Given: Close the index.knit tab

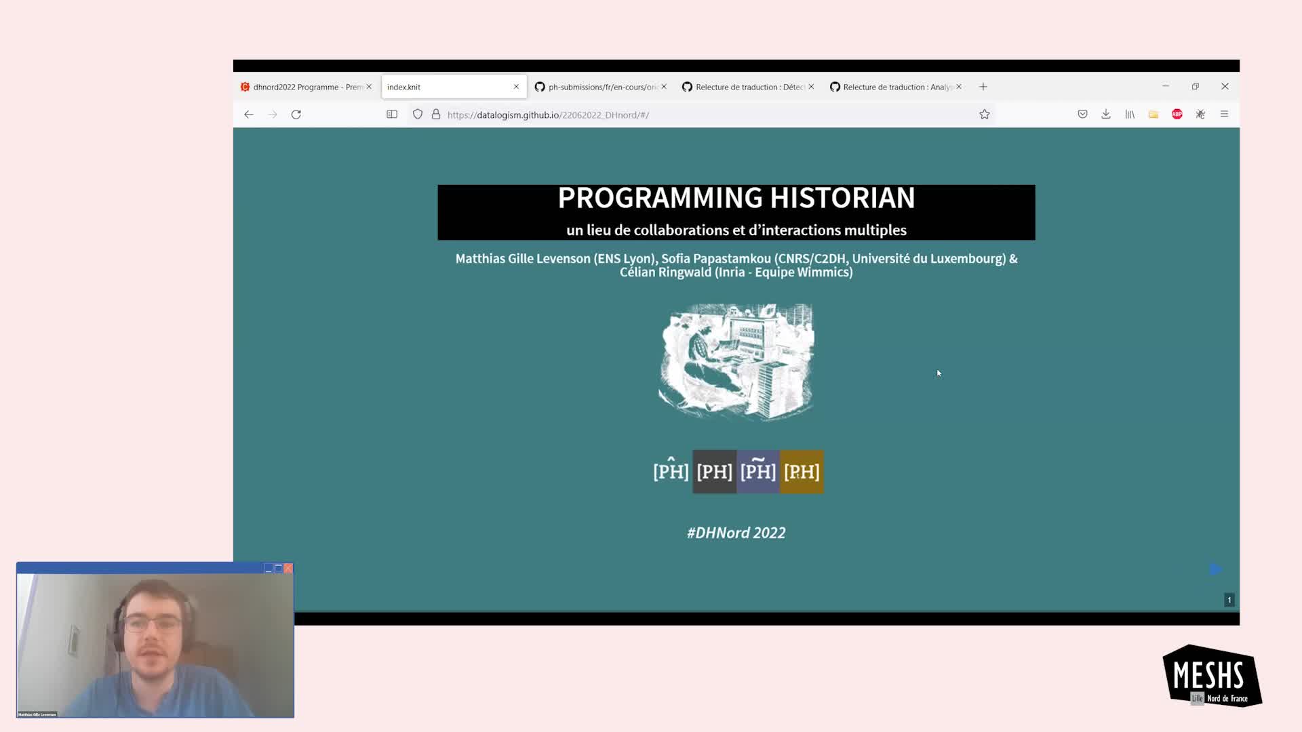Looking at the screenshot, I should [x=516, y=87].
